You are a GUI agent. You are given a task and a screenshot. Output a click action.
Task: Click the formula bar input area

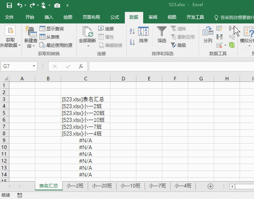pos(171,66)
